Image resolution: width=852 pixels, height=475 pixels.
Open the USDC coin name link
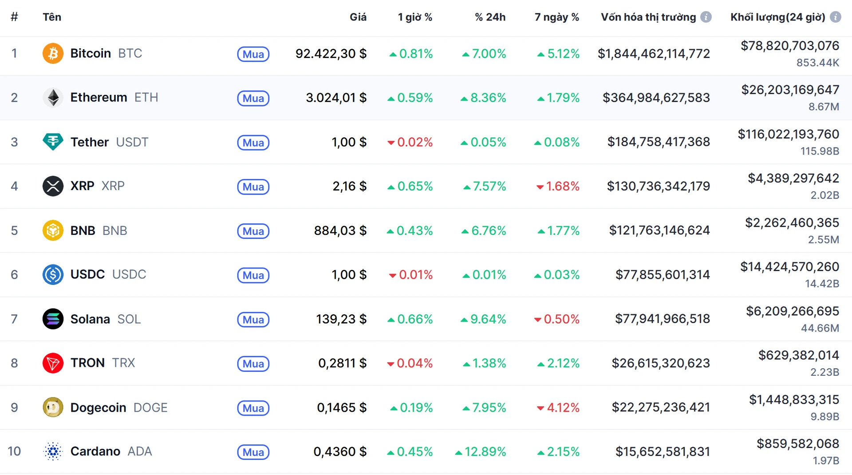pos(87,275)
